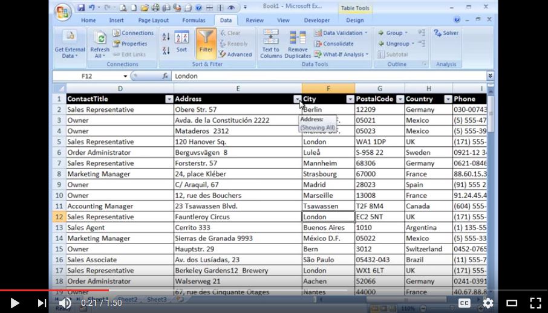Expand the formula bar
This screenshot has height=313, width=548.
click(490, 76)
